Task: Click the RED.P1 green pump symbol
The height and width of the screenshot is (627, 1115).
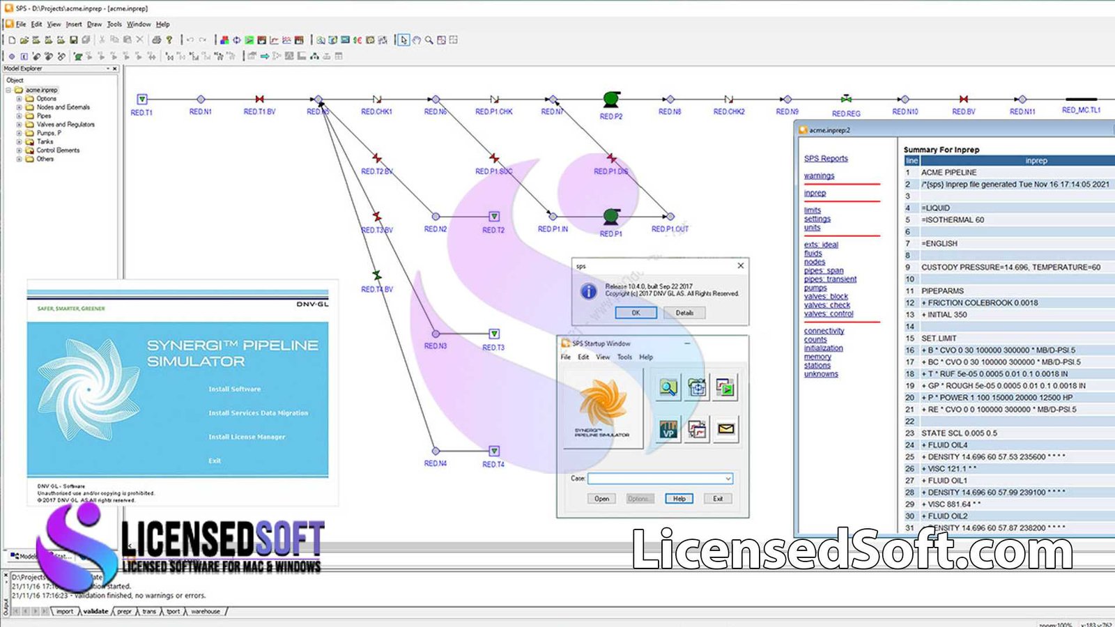Action: coord(611,216)
